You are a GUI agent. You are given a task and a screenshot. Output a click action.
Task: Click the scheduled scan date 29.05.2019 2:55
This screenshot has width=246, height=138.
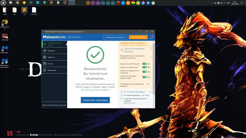coord(129,103)
